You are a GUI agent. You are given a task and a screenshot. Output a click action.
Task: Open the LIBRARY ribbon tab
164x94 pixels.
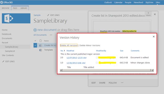[24, 8]
